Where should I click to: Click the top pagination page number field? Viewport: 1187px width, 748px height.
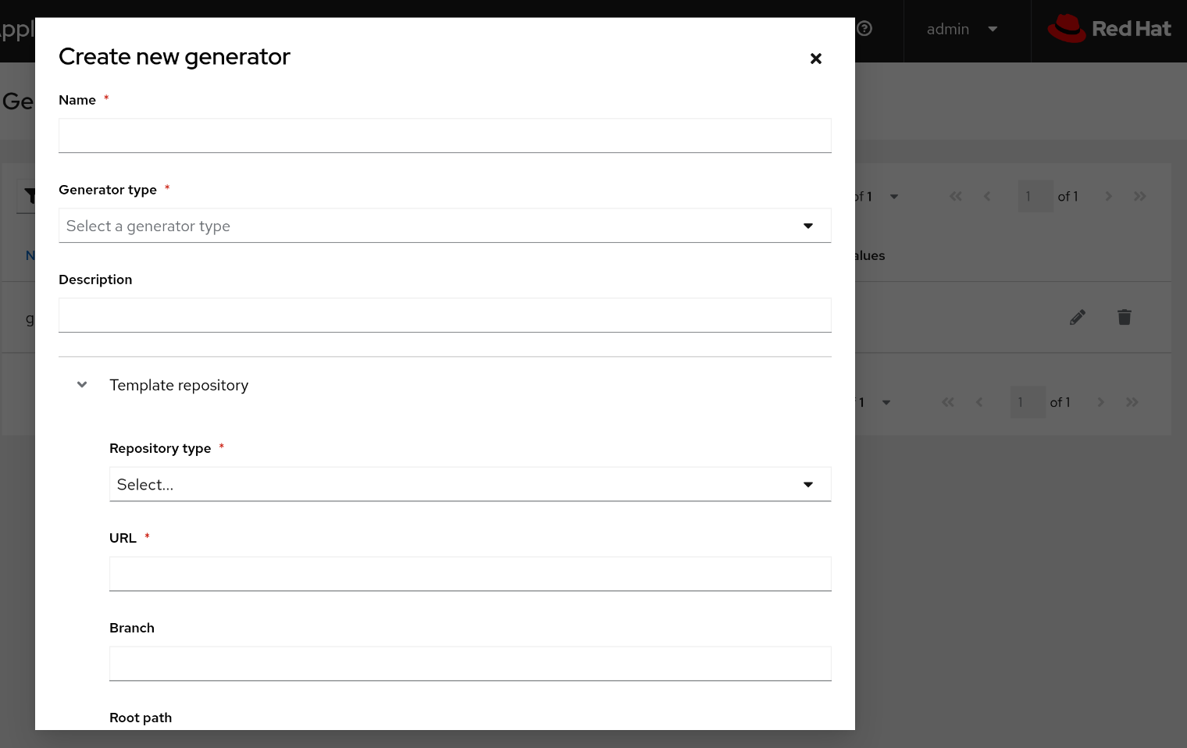click(1036, 197)
